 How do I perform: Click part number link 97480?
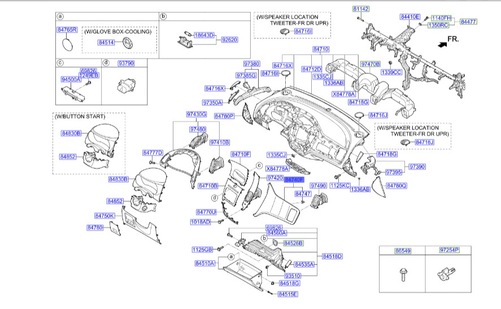(x=198, y=129)
